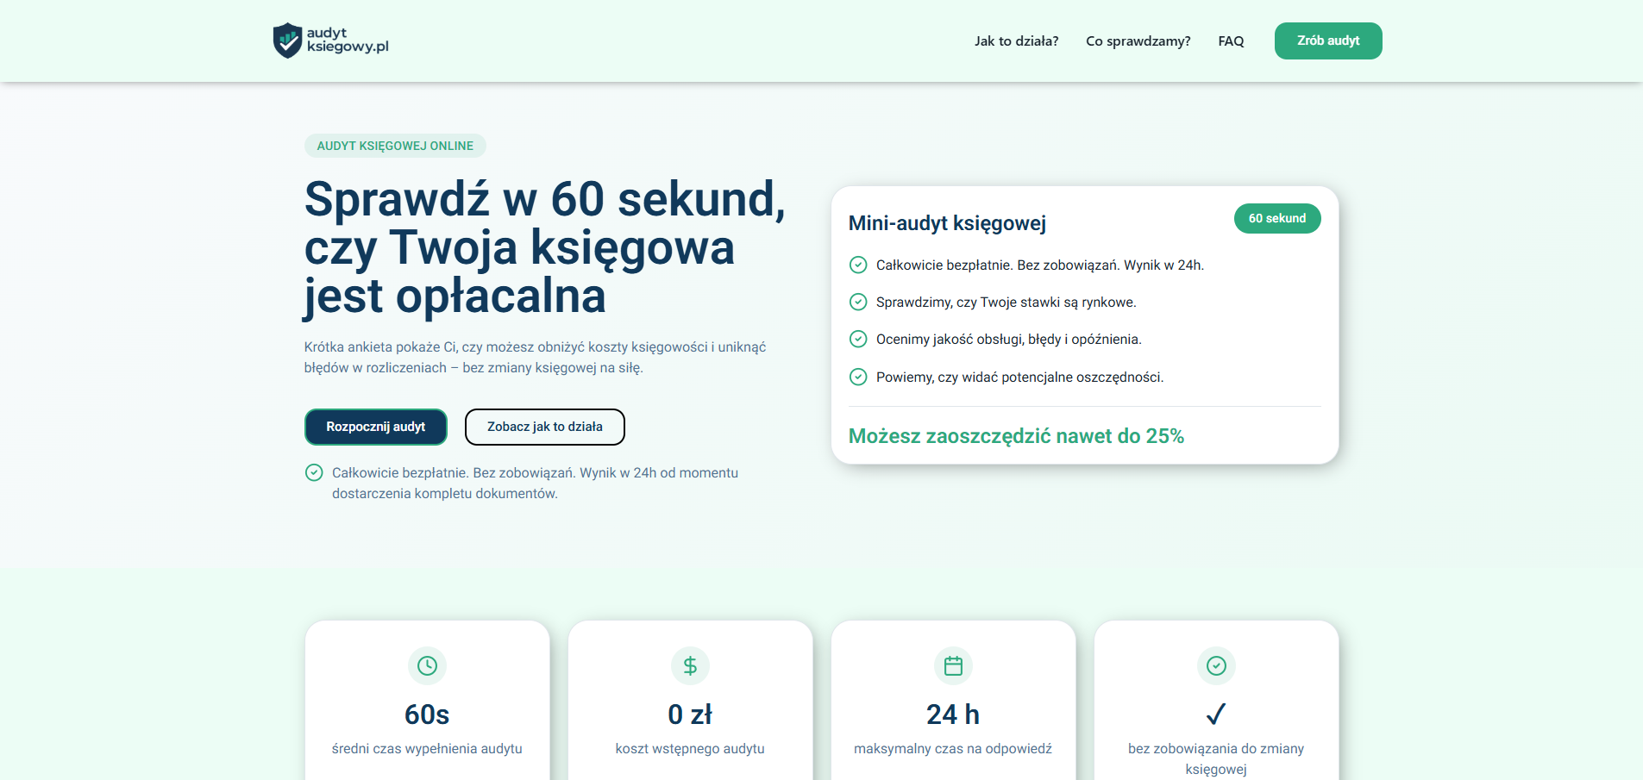
Task: Click the 'Rozpocznij audyt' button
Action: click(376, 427)
